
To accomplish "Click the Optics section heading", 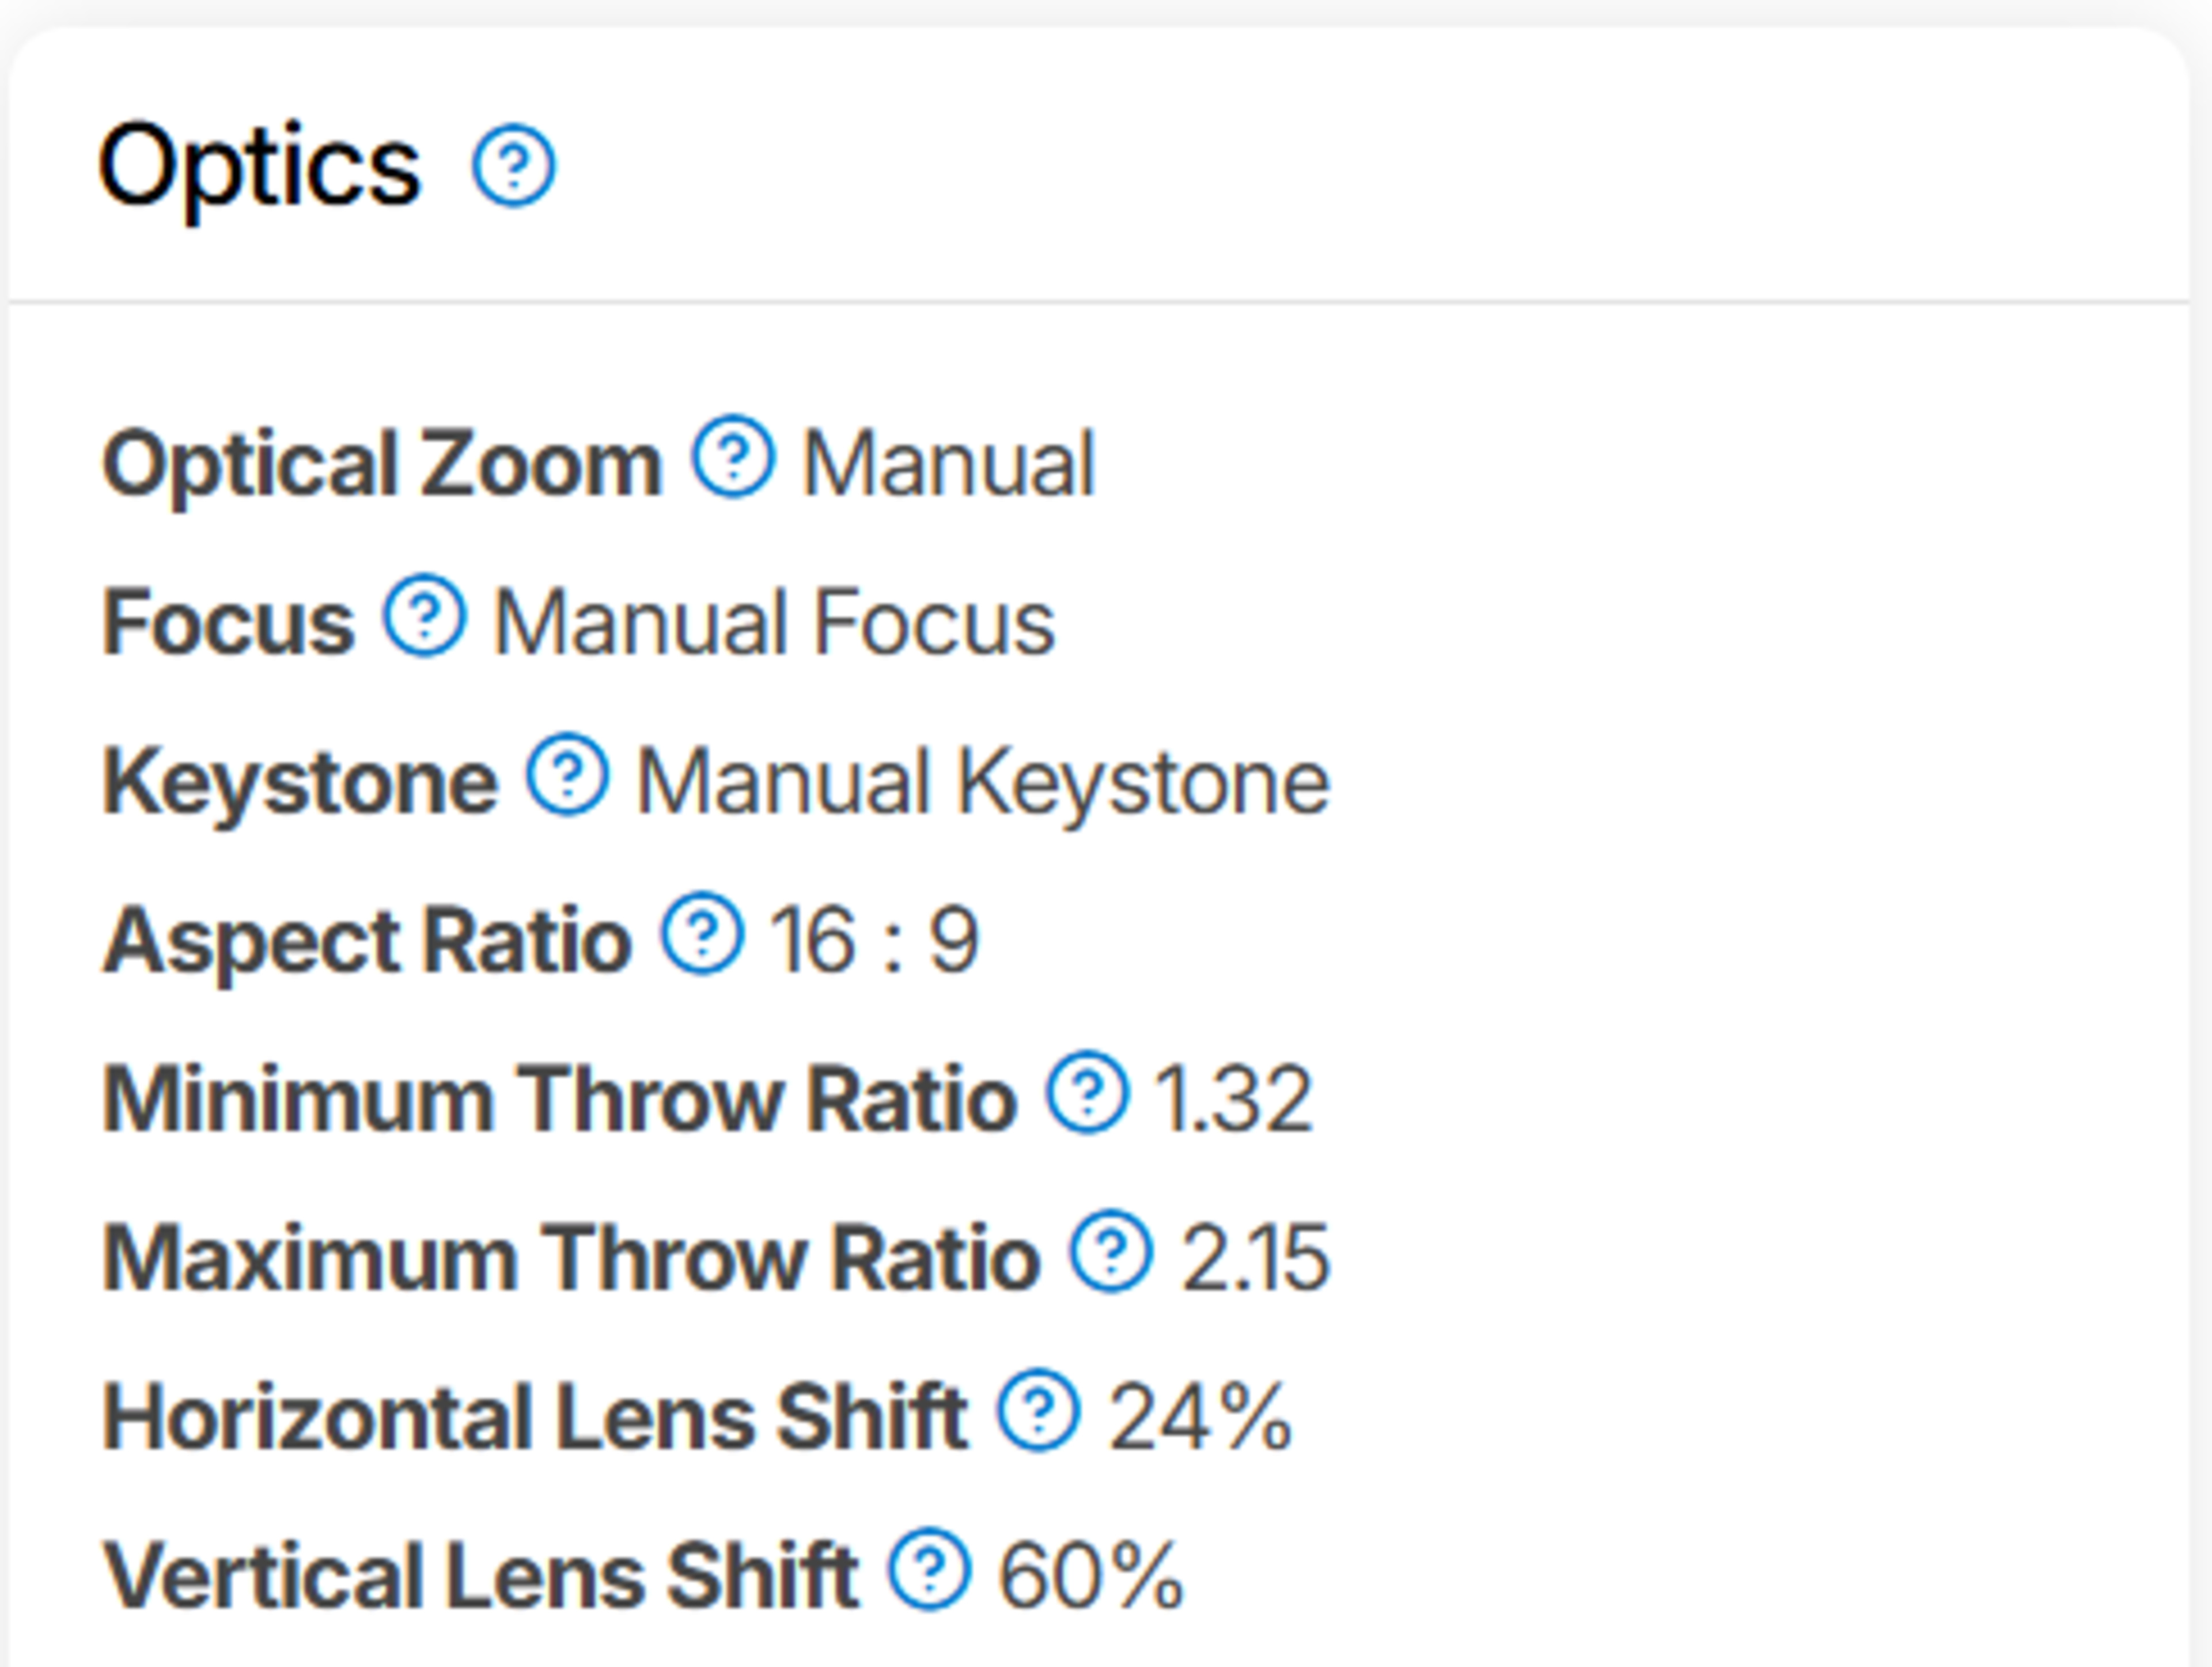I will coord(260,166).
